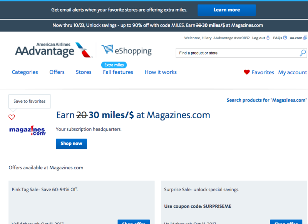Click the search magnifier icon
Viewport: 308px width, 224px height.
pos(303,53)
